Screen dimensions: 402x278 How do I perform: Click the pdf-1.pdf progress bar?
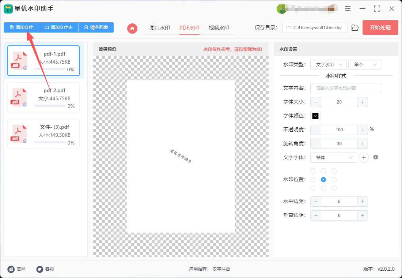50,69
